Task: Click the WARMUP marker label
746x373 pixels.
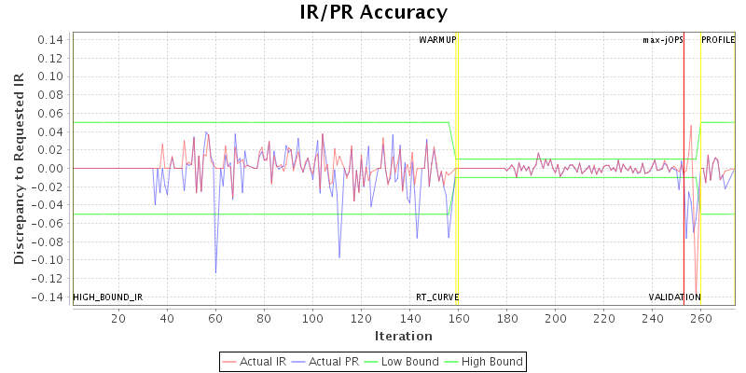Action: point(437,40)
